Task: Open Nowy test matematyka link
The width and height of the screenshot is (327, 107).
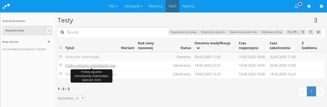Action: [82, 57]
